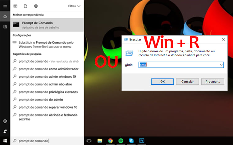Image resolution: width=233 pixels, height=145 pixels.
Task: Click the Procurar... button
Action: 213,82
